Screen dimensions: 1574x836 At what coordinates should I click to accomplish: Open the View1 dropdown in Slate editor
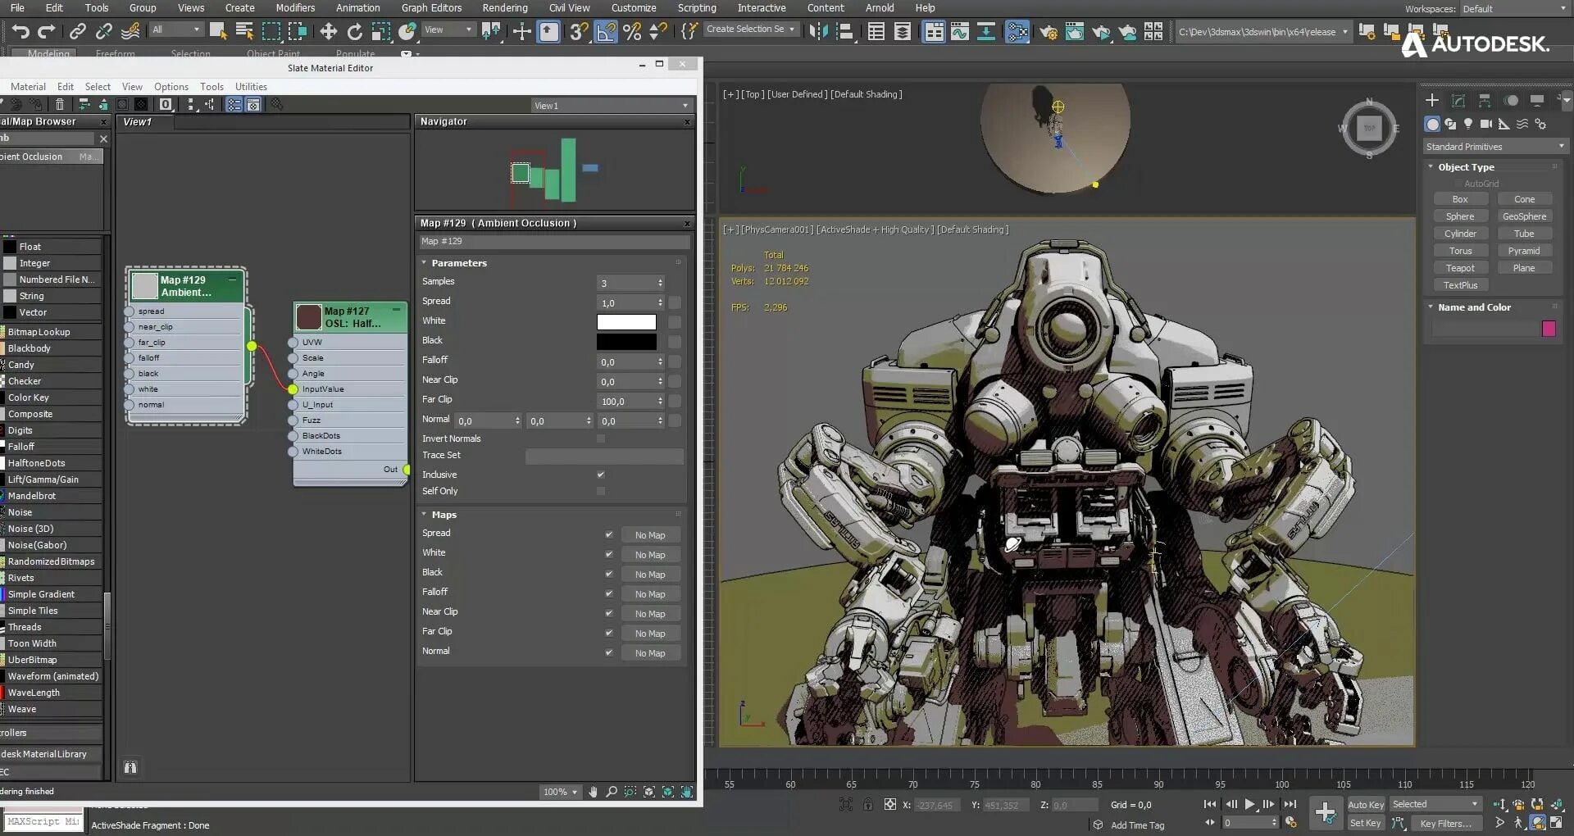point(611,106)
